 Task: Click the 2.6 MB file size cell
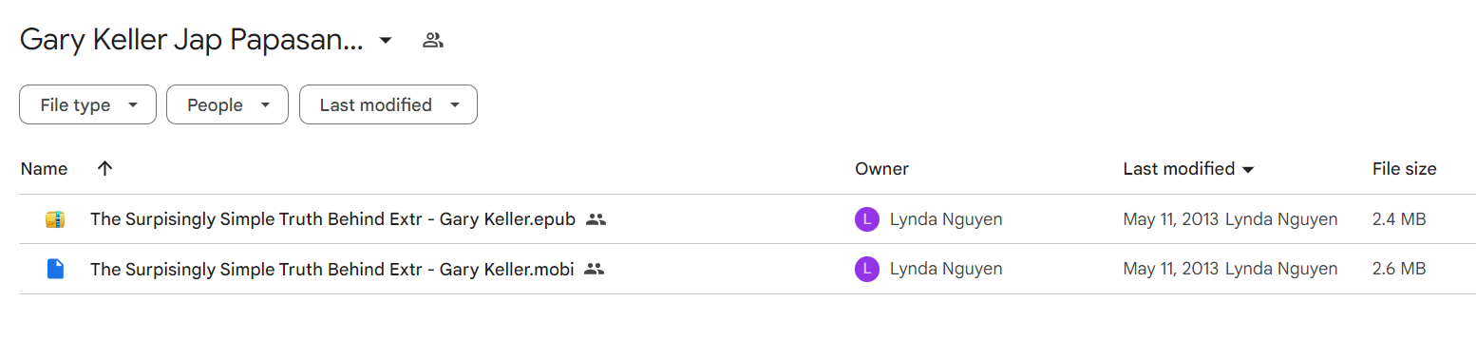[1399, 269]
